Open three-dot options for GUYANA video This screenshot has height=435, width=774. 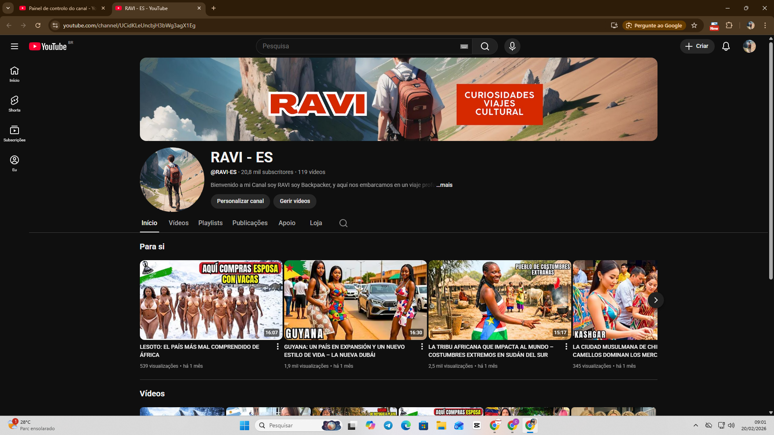(422, 346)
